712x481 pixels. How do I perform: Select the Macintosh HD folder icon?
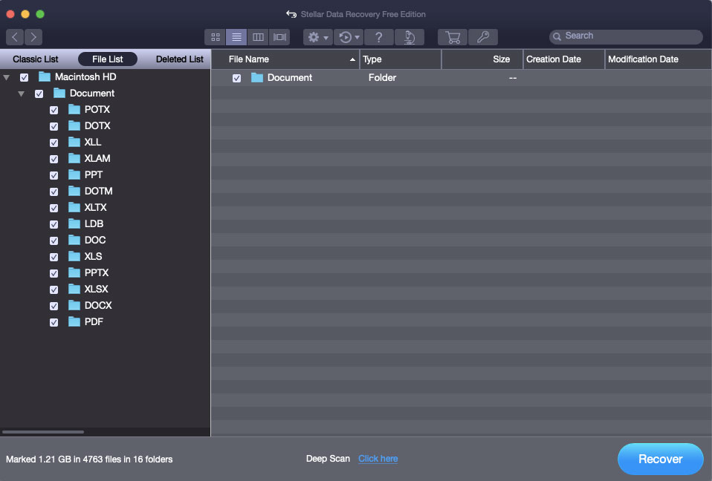(x=45, y=76)
